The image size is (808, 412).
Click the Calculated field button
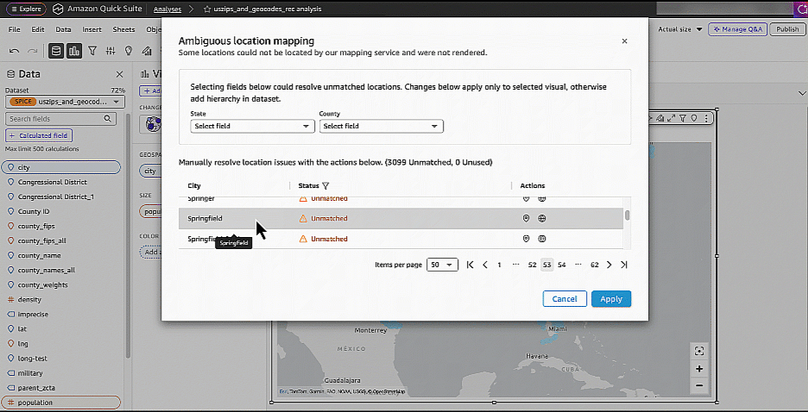coord(39,136)
